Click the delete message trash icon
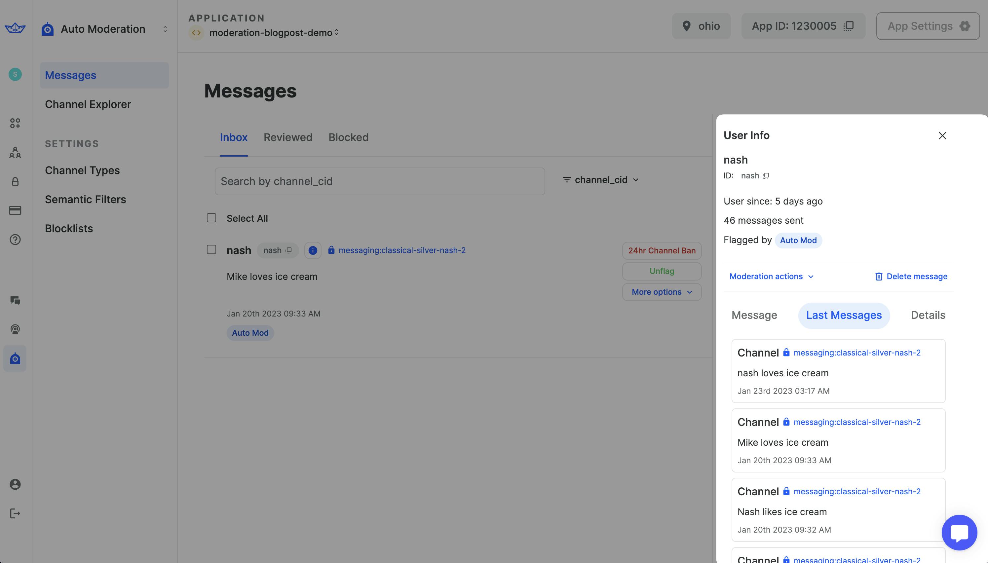The width and height of the screenshot is (988, 563). pyautogui.click(x=877, y=276)
